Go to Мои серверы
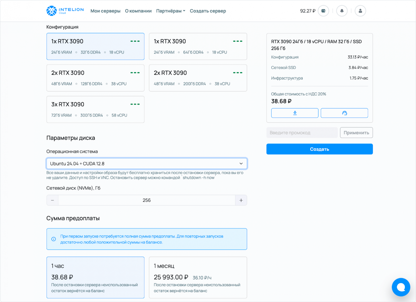 (105, 11)
